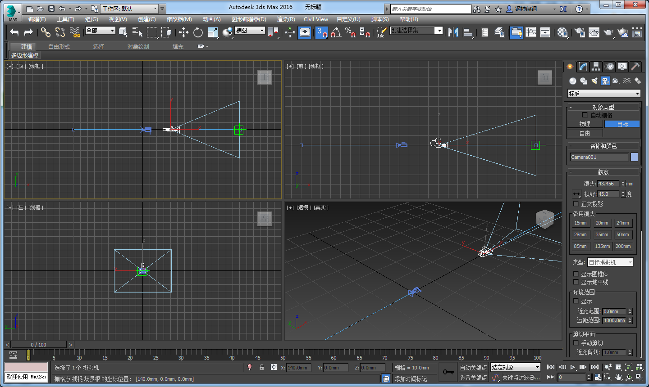Open the selection filter dropdown 全部

(100, 31)
